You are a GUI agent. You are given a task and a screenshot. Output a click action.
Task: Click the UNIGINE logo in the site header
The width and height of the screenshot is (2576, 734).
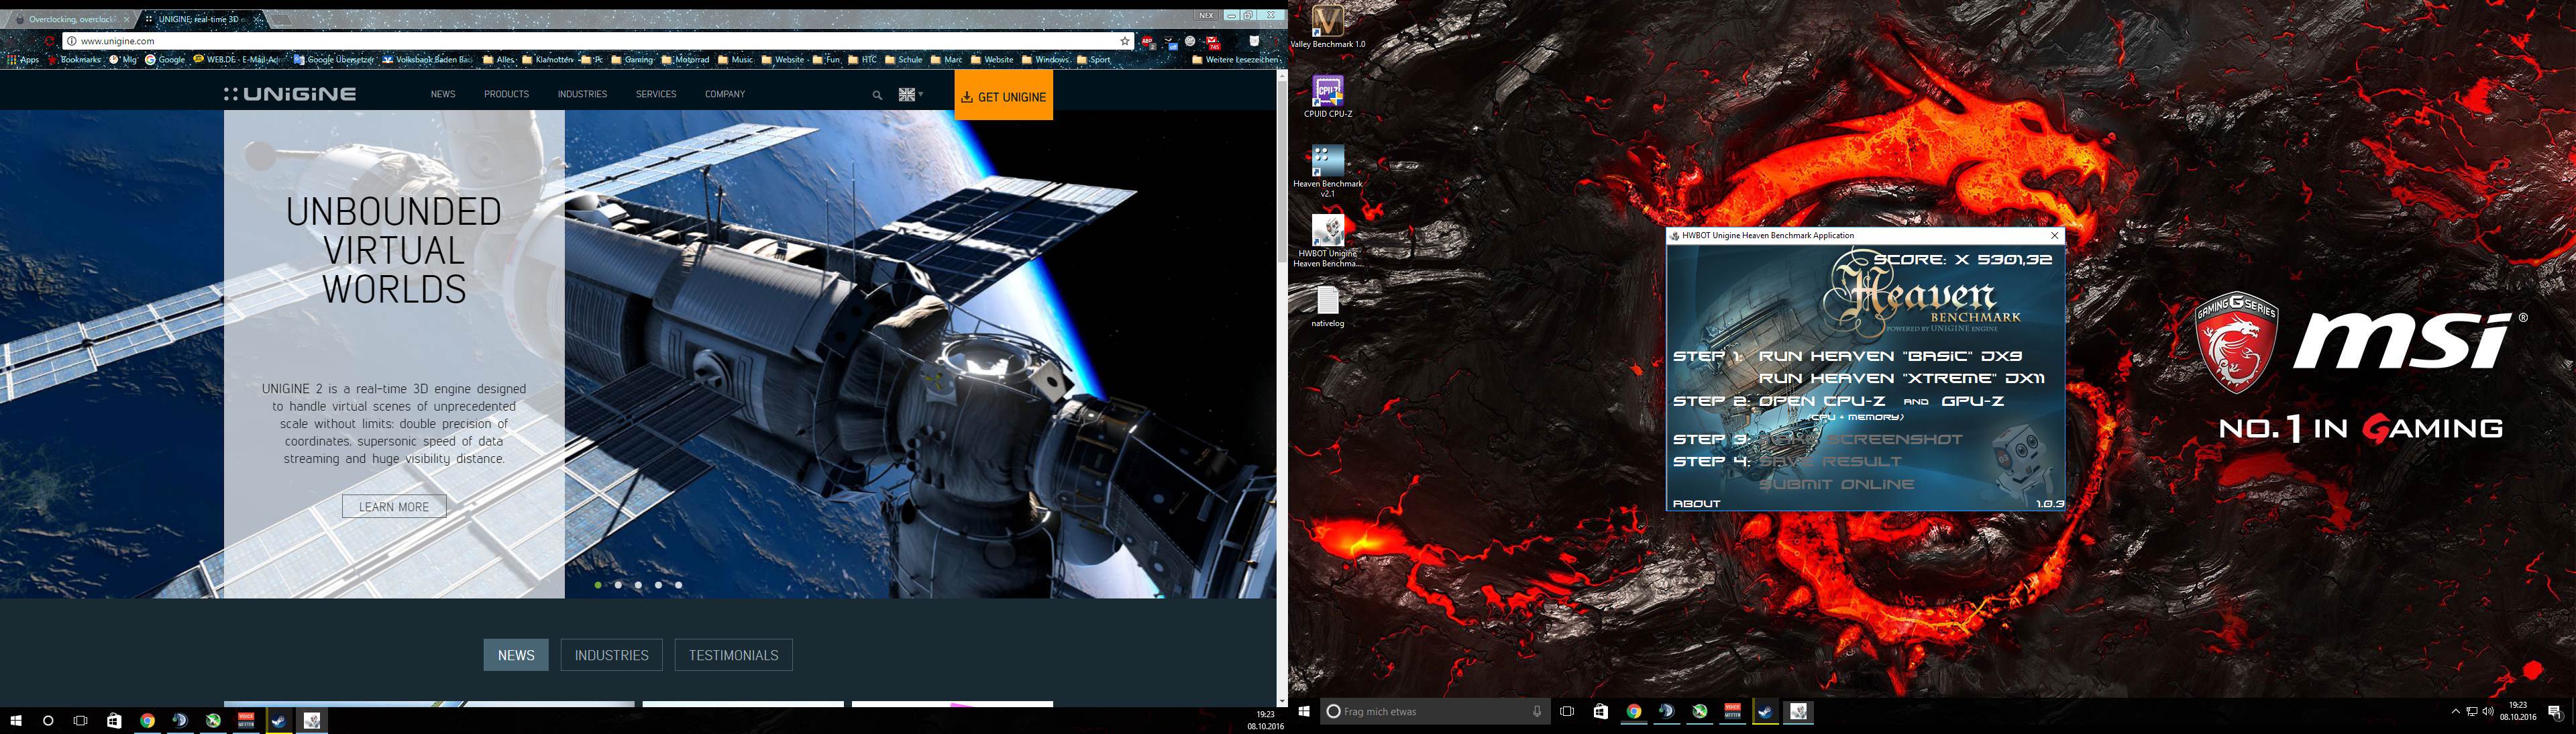pos(290,94)
